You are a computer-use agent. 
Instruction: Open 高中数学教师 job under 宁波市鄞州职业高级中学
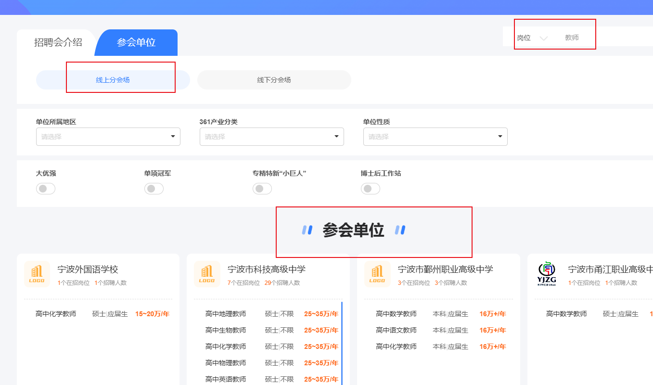[x=396, y=314]
